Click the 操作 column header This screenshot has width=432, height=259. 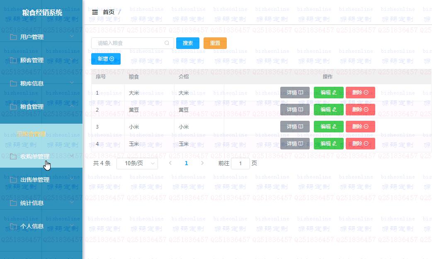click(x=328, y=77)
